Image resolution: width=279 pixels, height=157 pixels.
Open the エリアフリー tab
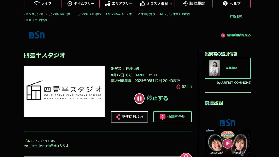point(118,3)
